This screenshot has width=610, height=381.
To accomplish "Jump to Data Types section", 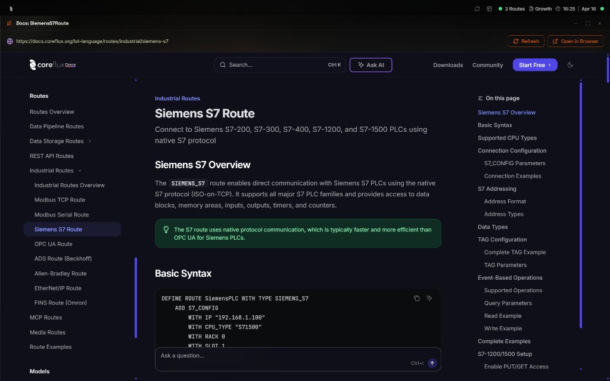I will 493,227.
